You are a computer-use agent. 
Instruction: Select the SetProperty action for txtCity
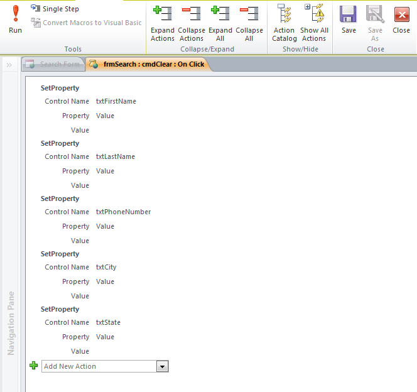(60, 254)
